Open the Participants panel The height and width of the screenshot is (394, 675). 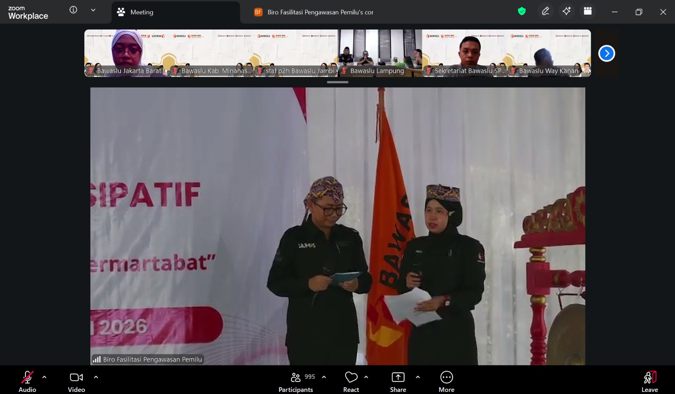tap(296, 382)
